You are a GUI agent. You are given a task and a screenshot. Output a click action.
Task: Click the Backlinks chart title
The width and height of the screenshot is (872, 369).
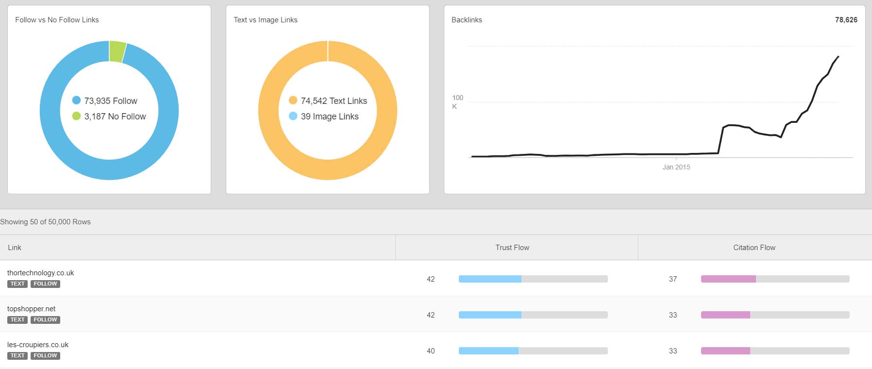pyautogui.click(x=467, y=20)
